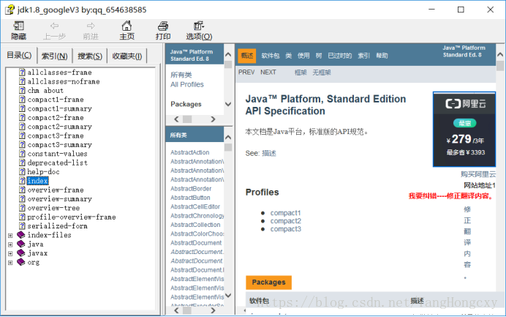Open the AbstractBorder class link
The width and height of the screenshot is (506, 317).
coord(191,189)
